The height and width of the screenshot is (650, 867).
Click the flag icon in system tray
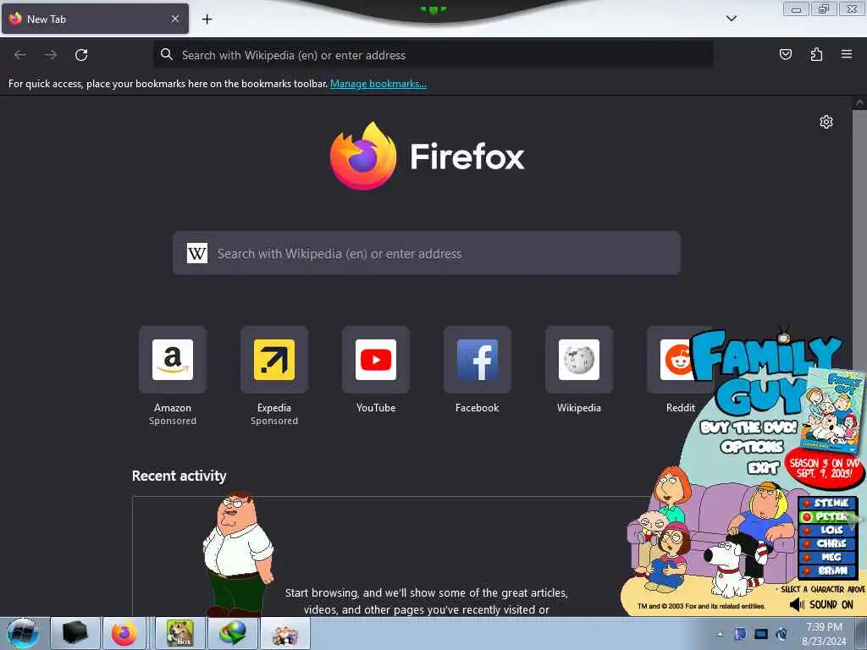[740, 634]
